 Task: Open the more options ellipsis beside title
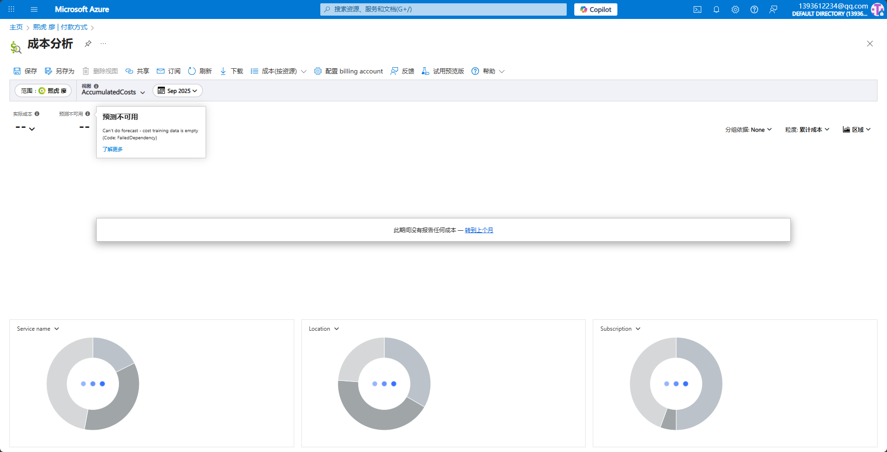tap(103, 44)
